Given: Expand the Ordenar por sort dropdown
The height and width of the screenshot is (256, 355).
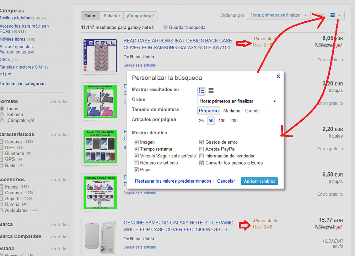Looking at the screenshot, I should 279,15.
